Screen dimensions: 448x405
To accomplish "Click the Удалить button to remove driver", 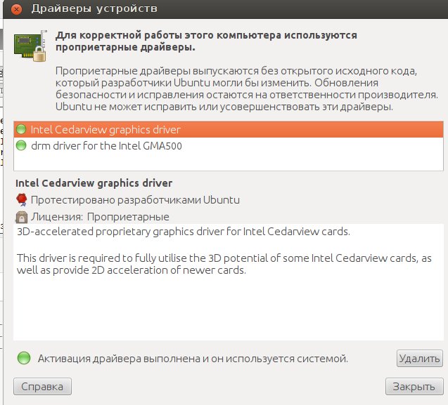I will point(419,358).
